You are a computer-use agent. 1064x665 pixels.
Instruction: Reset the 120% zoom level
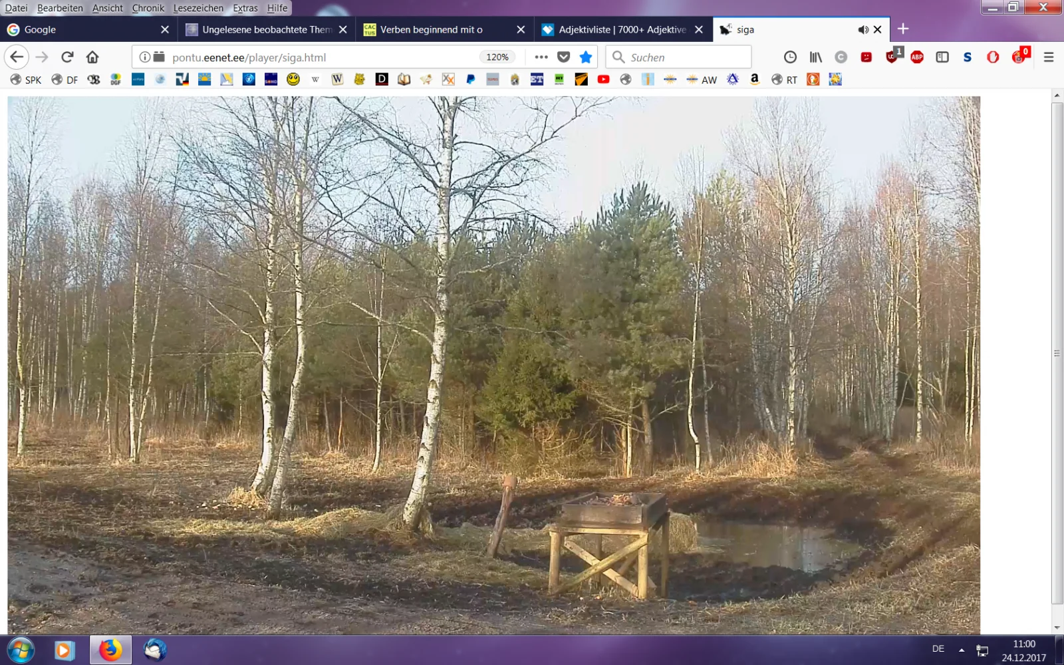[x=497, y=57]
